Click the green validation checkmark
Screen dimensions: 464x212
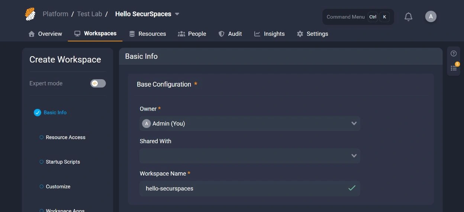click(352, 188)
